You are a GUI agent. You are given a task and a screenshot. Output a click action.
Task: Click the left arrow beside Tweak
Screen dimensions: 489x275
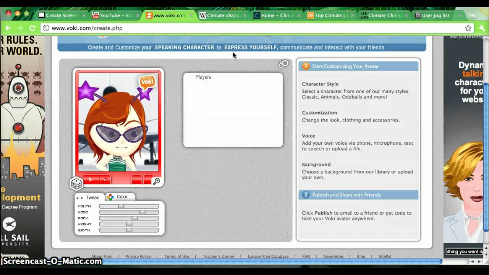77,198
